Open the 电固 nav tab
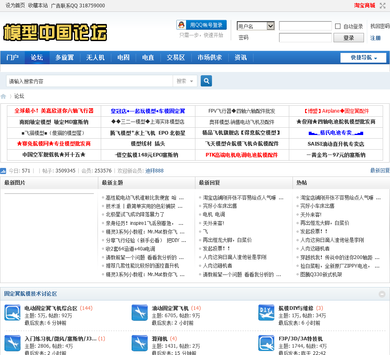 (123, 57)
